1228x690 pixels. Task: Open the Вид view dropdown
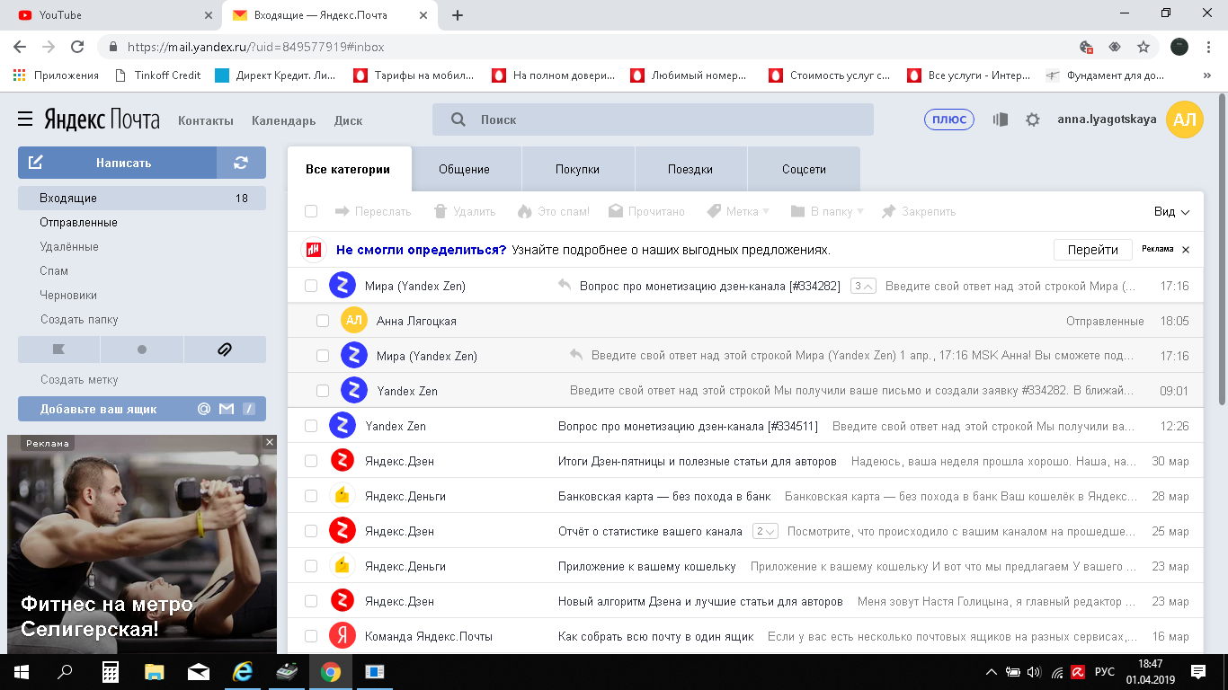1171,211
